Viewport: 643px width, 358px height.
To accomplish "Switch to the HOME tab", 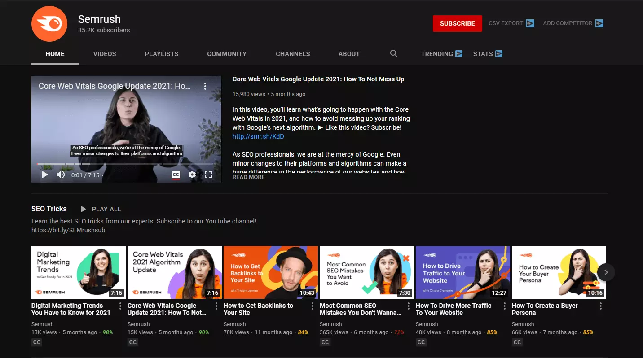I will click(x=55, y=54).
